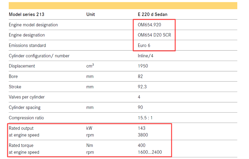Click the 'mm' unit in Stroke row
Screen dimensions: 249x159
pos(90,87)
